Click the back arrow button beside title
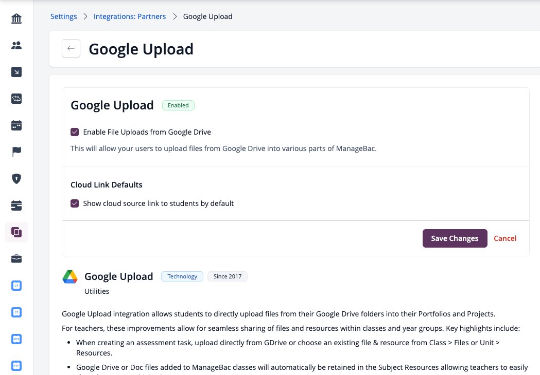The width and height of the screenshot is (540, 375). (71, 48)
